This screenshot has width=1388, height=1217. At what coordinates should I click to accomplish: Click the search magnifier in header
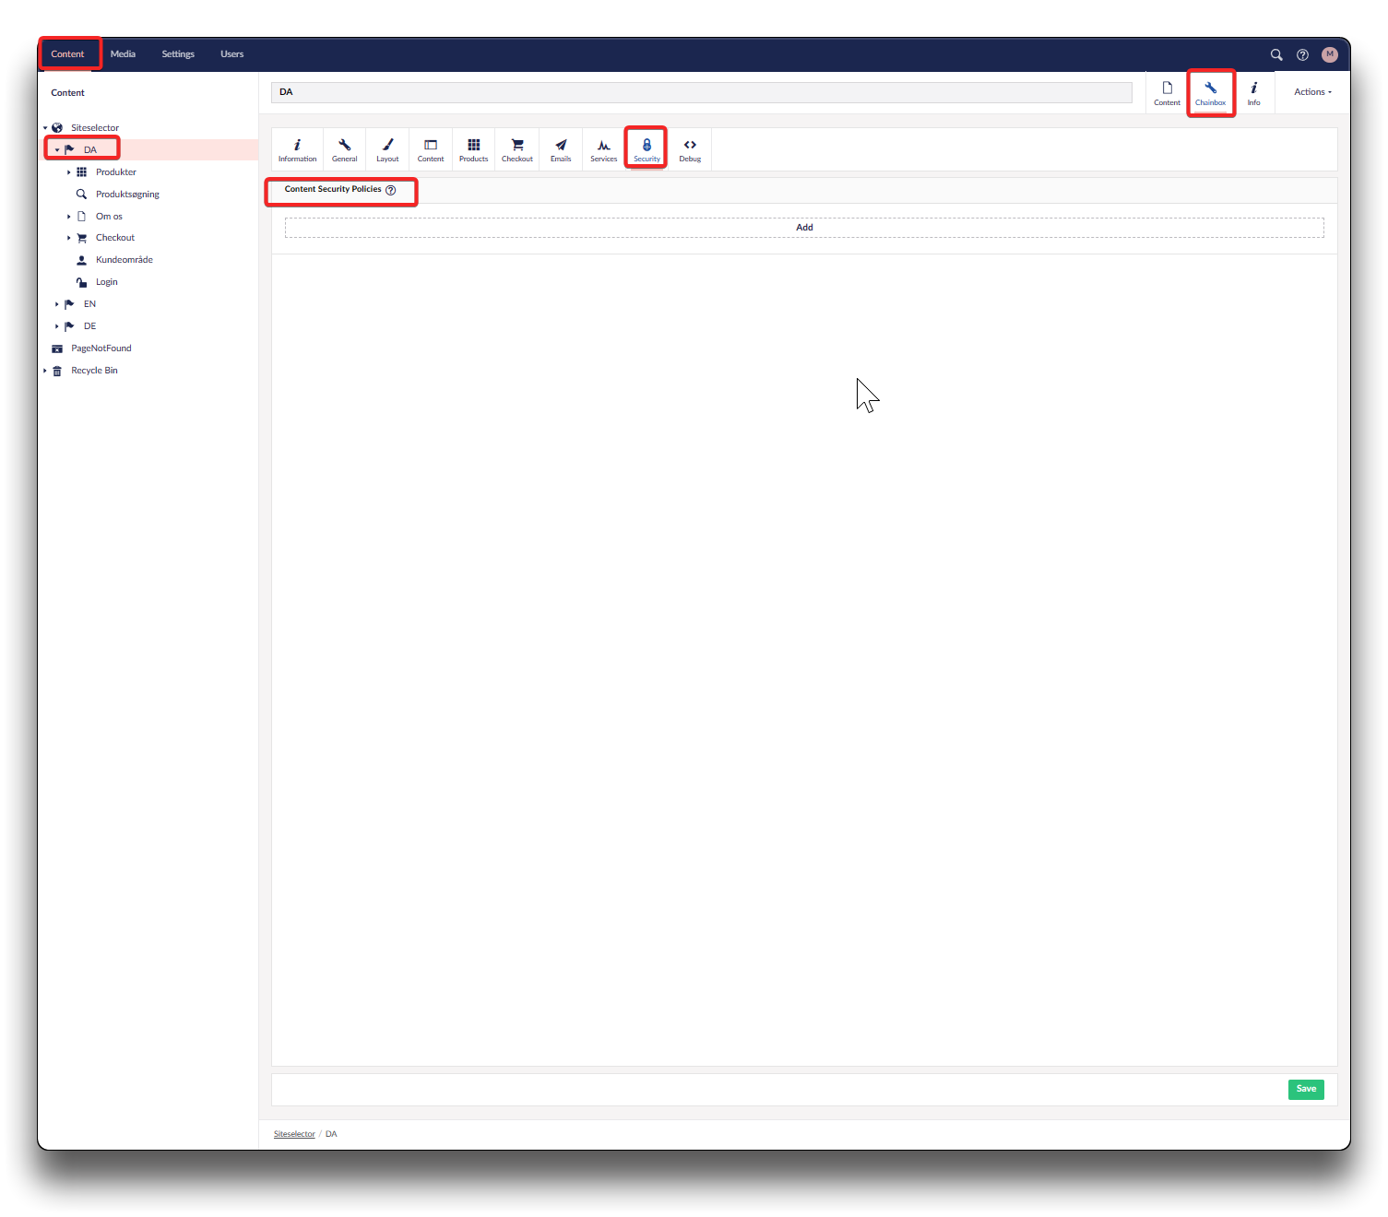pyautogui.click(x=1276, y=55)
